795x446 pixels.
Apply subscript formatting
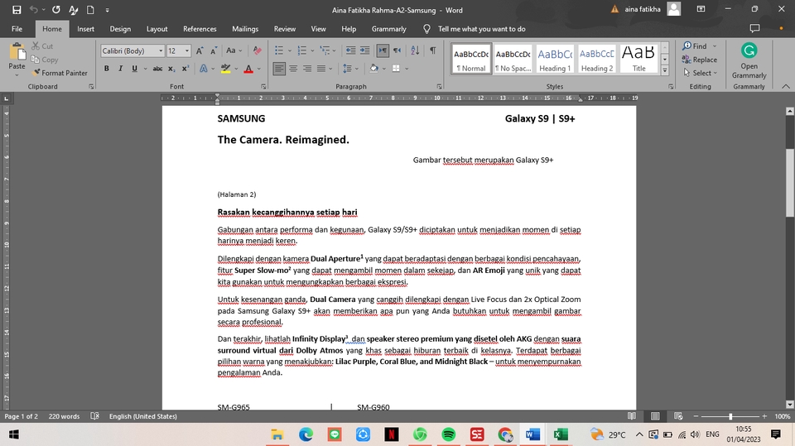(x=172, y=69)
